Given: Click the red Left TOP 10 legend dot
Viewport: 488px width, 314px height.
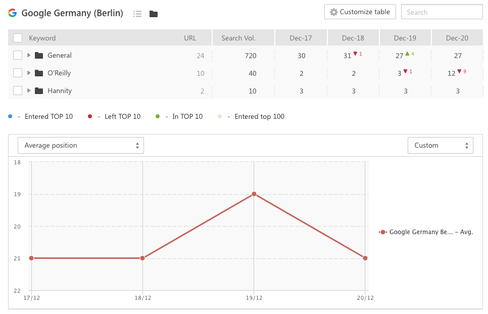Looking at the screenshot, I should (90, 116).
